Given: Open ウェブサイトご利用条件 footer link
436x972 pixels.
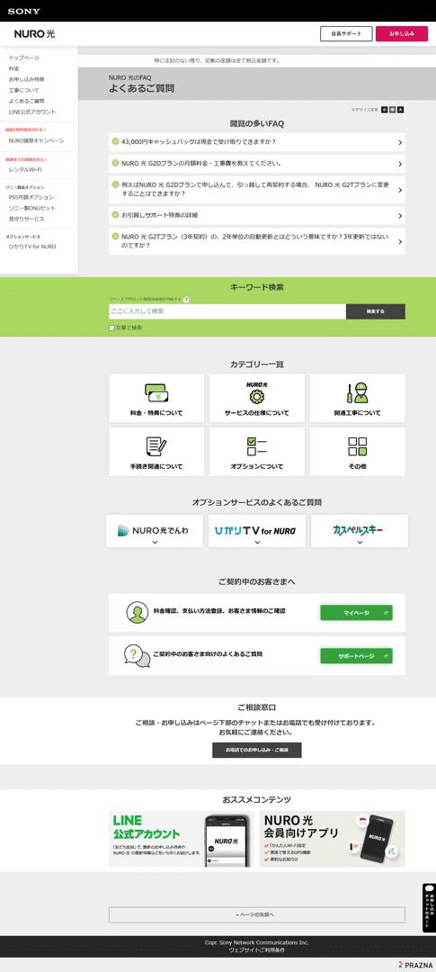Looking at the screenshot, I should point(256,950).
